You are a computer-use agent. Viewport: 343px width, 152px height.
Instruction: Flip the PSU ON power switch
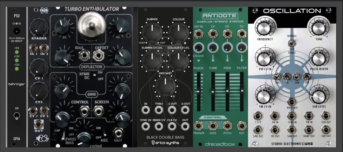click(x=16, y=116)
